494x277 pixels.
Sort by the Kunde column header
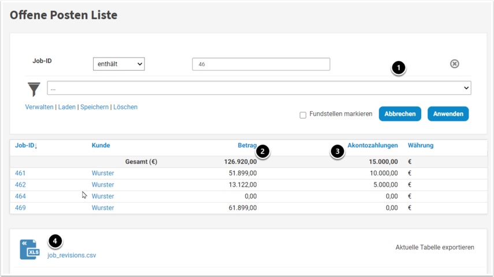(x=101, y=146)
